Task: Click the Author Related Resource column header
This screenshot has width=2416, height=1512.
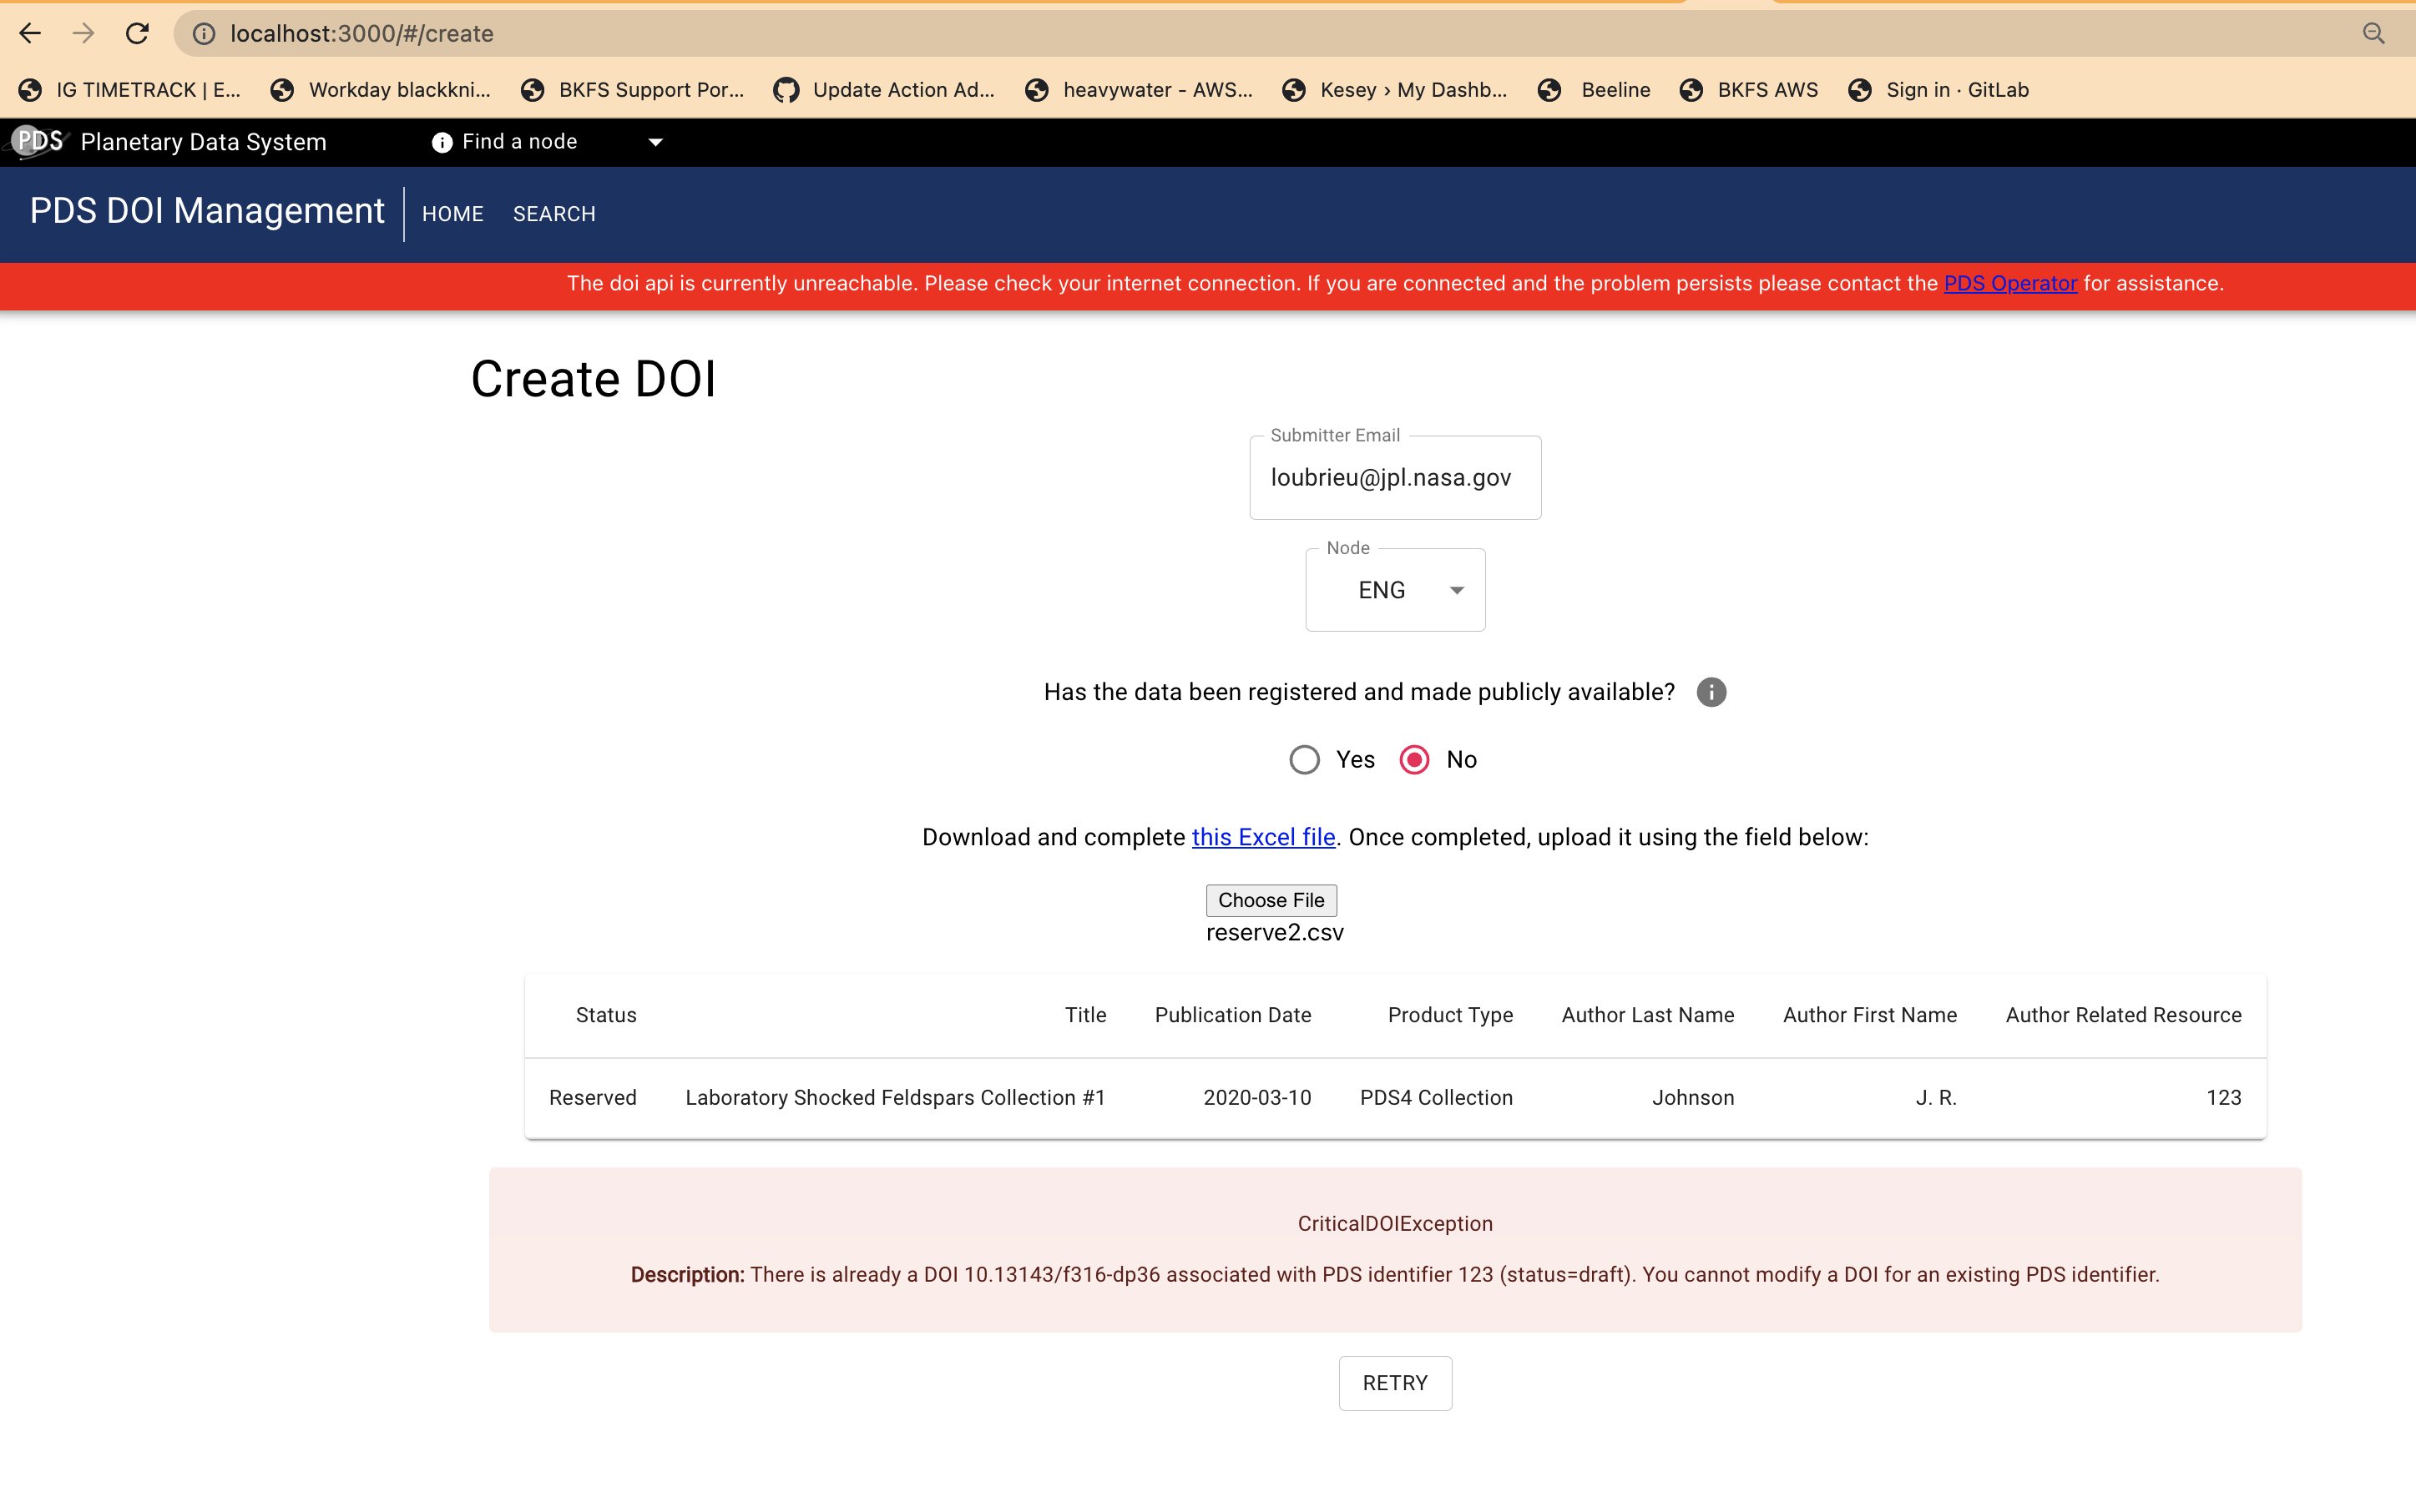Action: tap(2123, 1015)
